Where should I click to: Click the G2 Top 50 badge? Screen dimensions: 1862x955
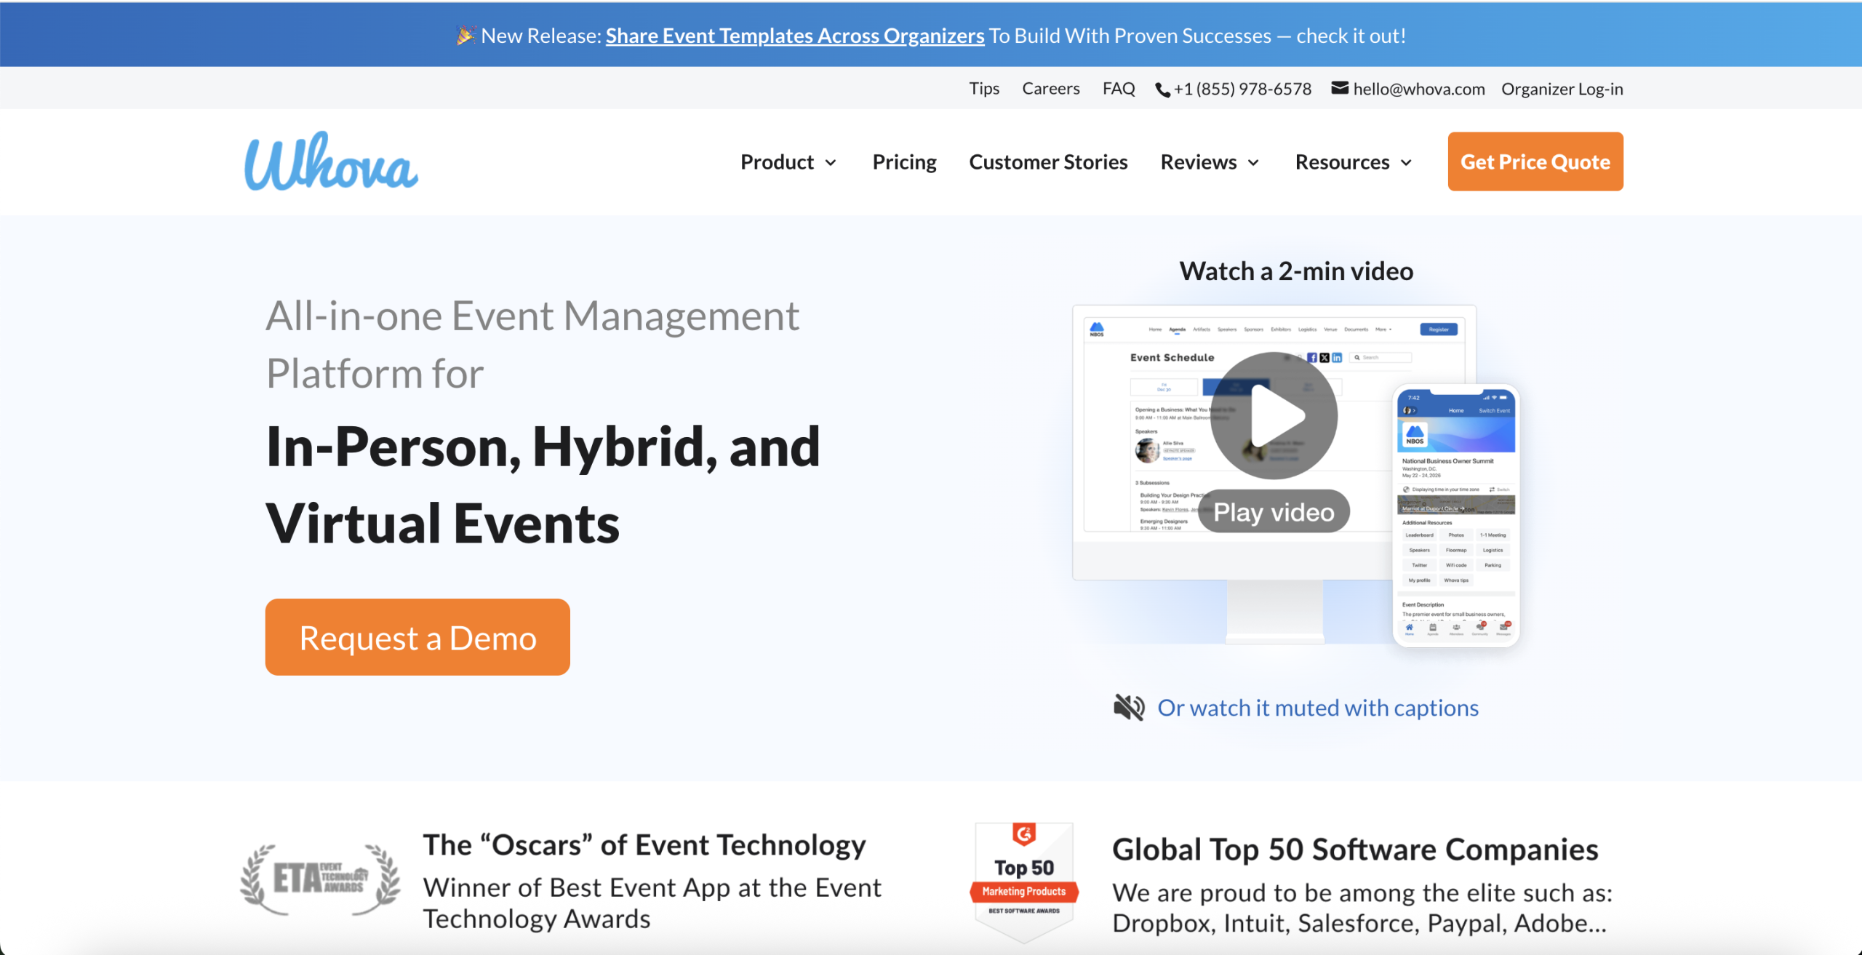click(1023, 880)
